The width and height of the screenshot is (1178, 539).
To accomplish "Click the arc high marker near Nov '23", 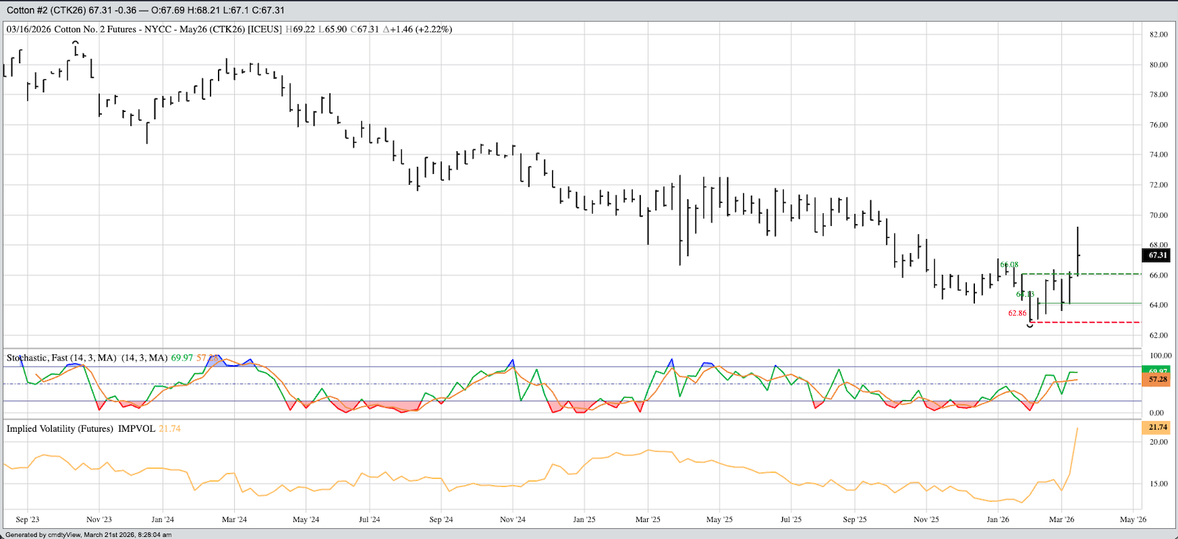I will [75, 43].
